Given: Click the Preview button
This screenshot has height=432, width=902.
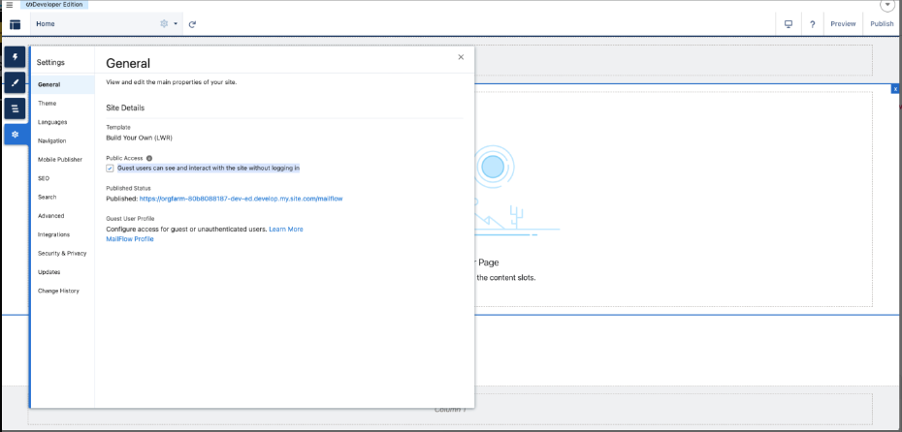Looking at the screenshot, I should click(x=843, y=24).
